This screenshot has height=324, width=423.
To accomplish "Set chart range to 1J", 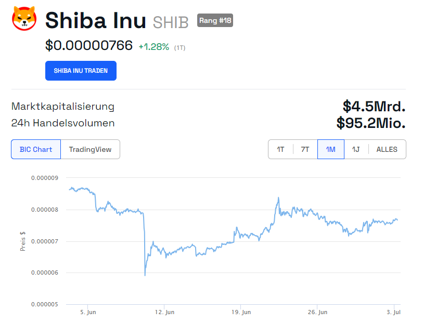I will 356,149.
